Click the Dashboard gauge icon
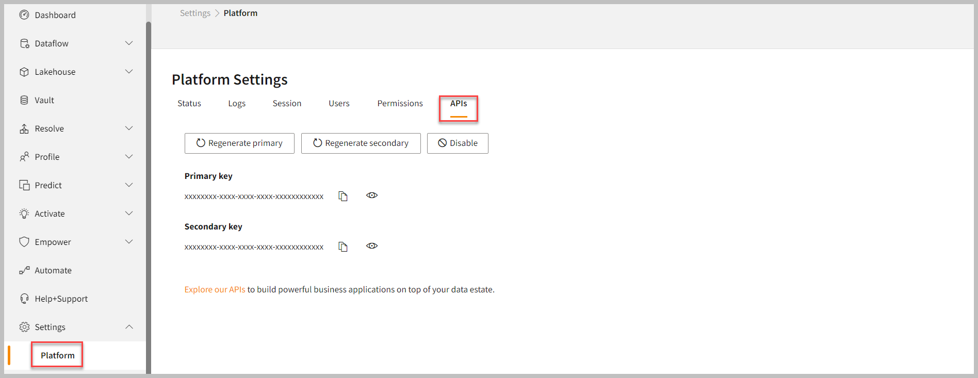Viewport: 978px width, 378px height. pos(24,15)
